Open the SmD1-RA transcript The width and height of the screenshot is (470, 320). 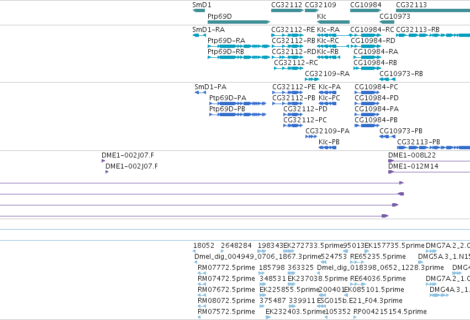click(209, 30)
